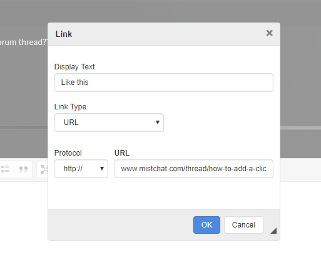This screenshot has width=321, height=255.
Task: Click the grey footer bar left of OK
Action: click(x=121, y=225)
